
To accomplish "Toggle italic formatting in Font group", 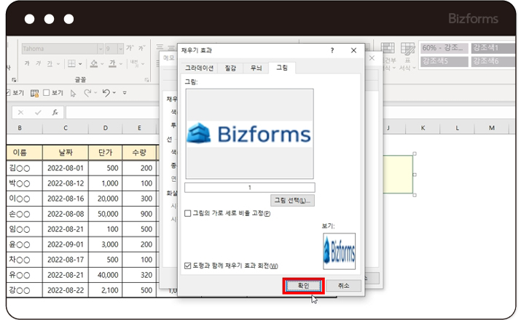I will click(38, 63).
